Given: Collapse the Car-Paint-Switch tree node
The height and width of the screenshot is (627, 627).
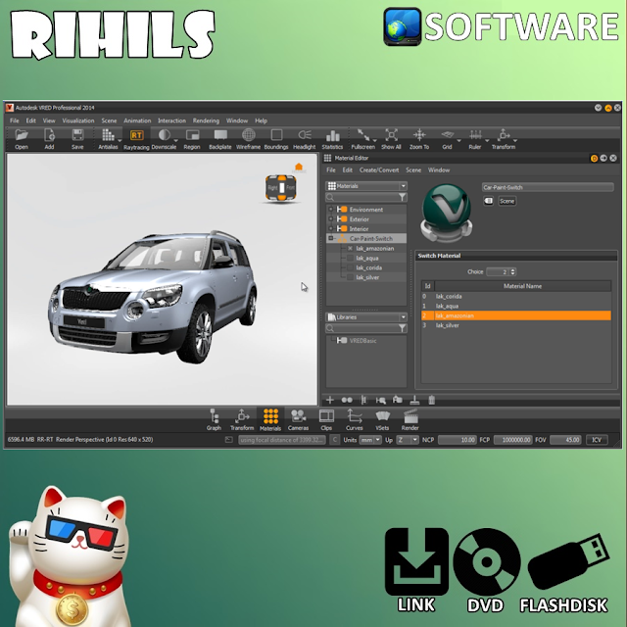Looking at the screenshot, I should click(x=331, y=238).
